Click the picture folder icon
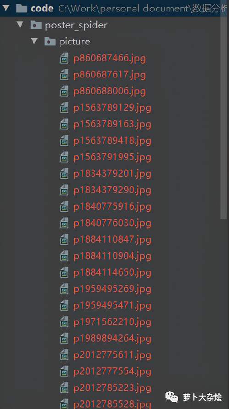 click(50, 41)
